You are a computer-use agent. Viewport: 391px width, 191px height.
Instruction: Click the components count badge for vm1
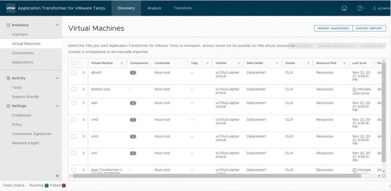[133, 153]
